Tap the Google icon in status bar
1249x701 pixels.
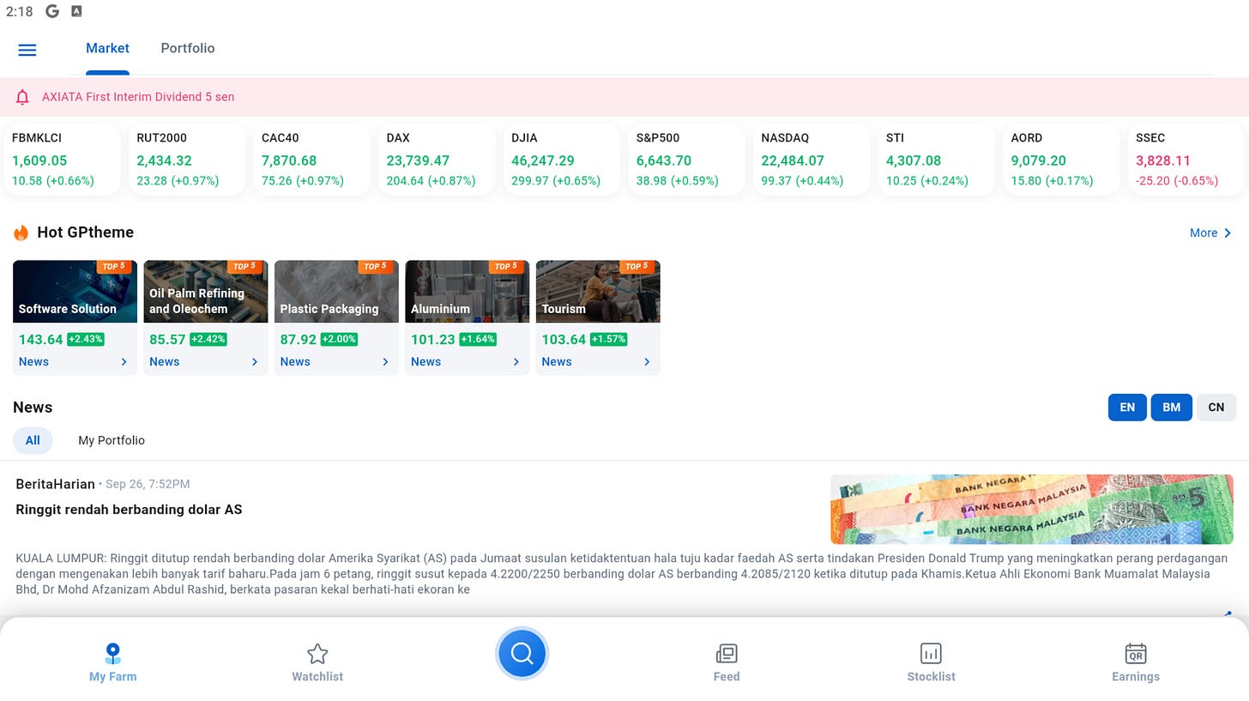(x=52, y=11)
